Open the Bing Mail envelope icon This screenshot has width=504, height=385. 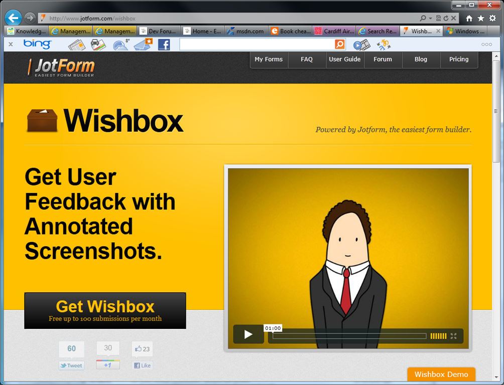(x=143, y=45)
